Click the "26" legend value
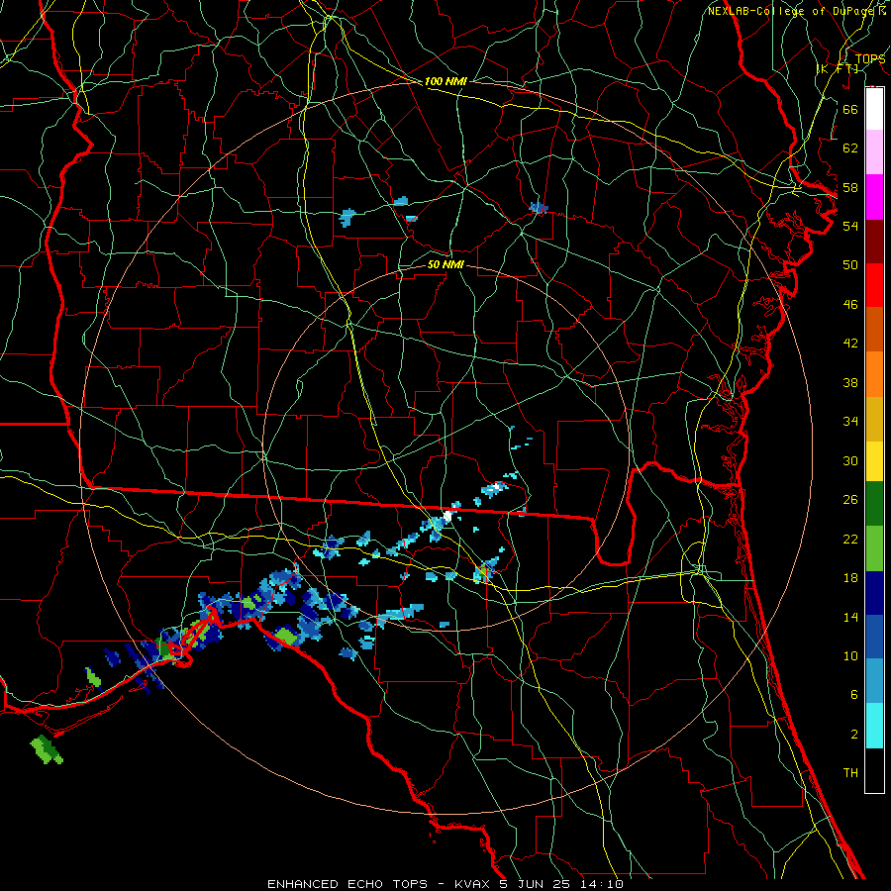891x891 pixels. coord(850,500)
